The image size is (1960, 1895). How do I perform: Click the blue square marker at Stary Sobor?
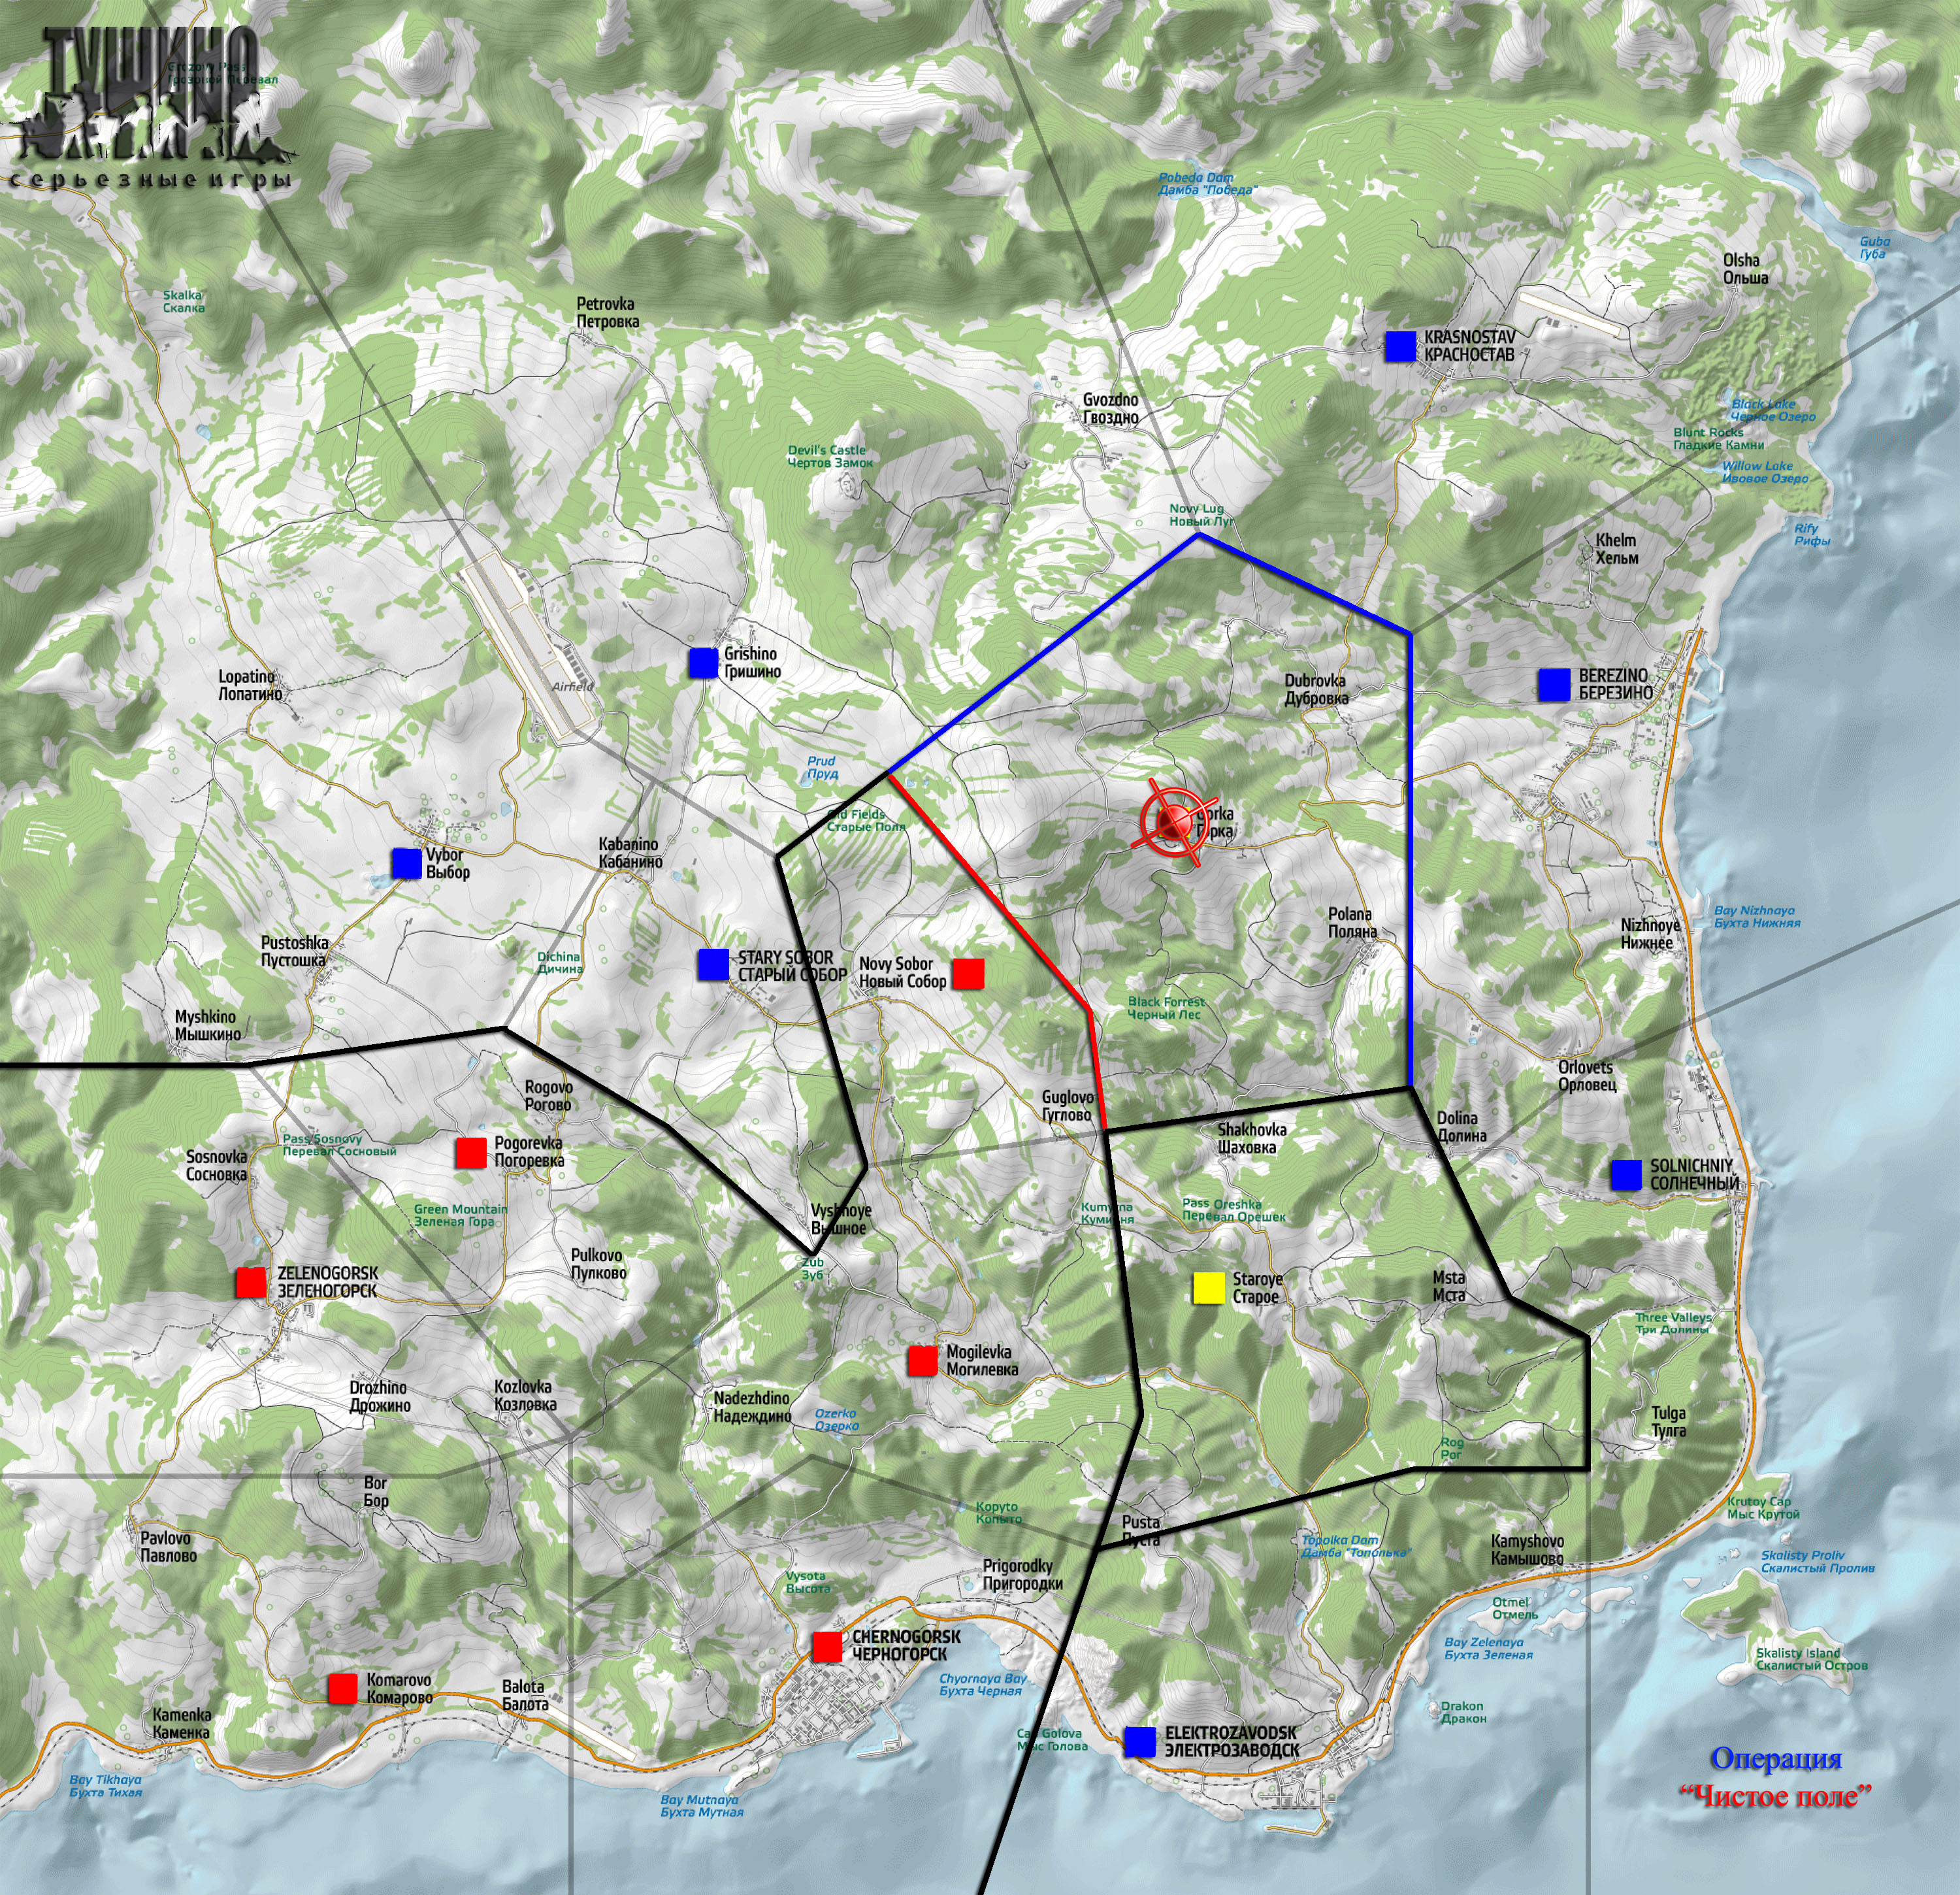coord(713,964)
